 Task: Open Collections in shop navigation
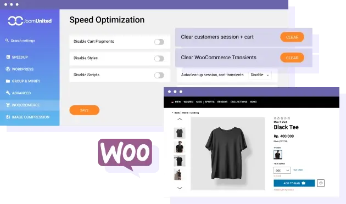click(x=239, y=102)
